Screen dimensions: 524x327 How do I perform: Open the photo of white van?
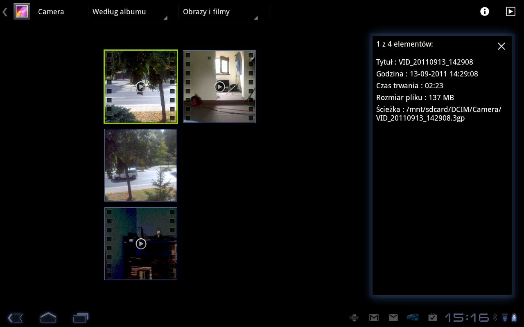[x=141, y=165]
